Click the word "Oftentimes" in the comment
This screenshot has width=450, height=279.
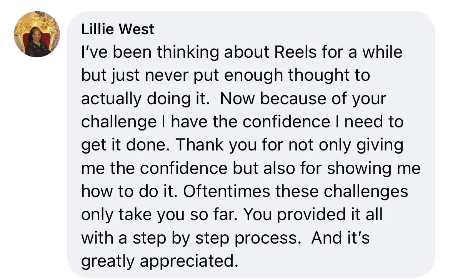click(227, 191)
